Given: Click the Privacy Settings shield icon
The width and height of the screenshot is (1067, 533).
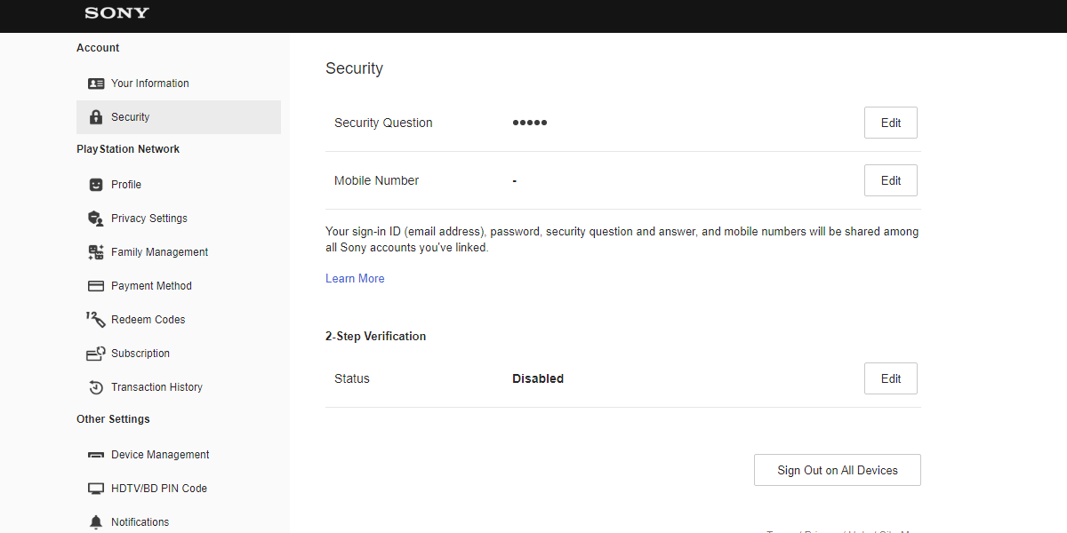Looking at the screenshot, I should (x=96, y=219).
